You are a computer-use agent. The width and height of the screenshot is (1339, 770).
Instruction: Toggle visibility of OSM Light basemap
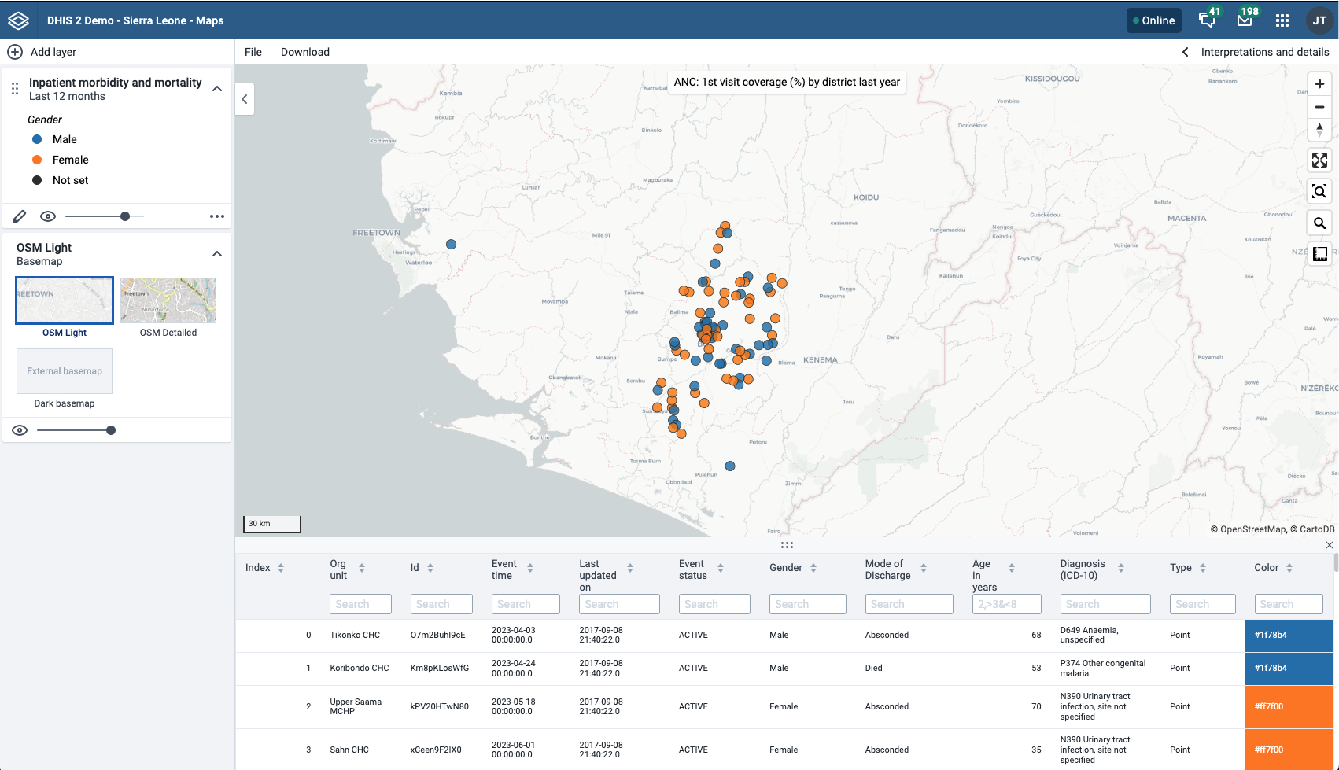pyautogui.click(x=20, y=430)
